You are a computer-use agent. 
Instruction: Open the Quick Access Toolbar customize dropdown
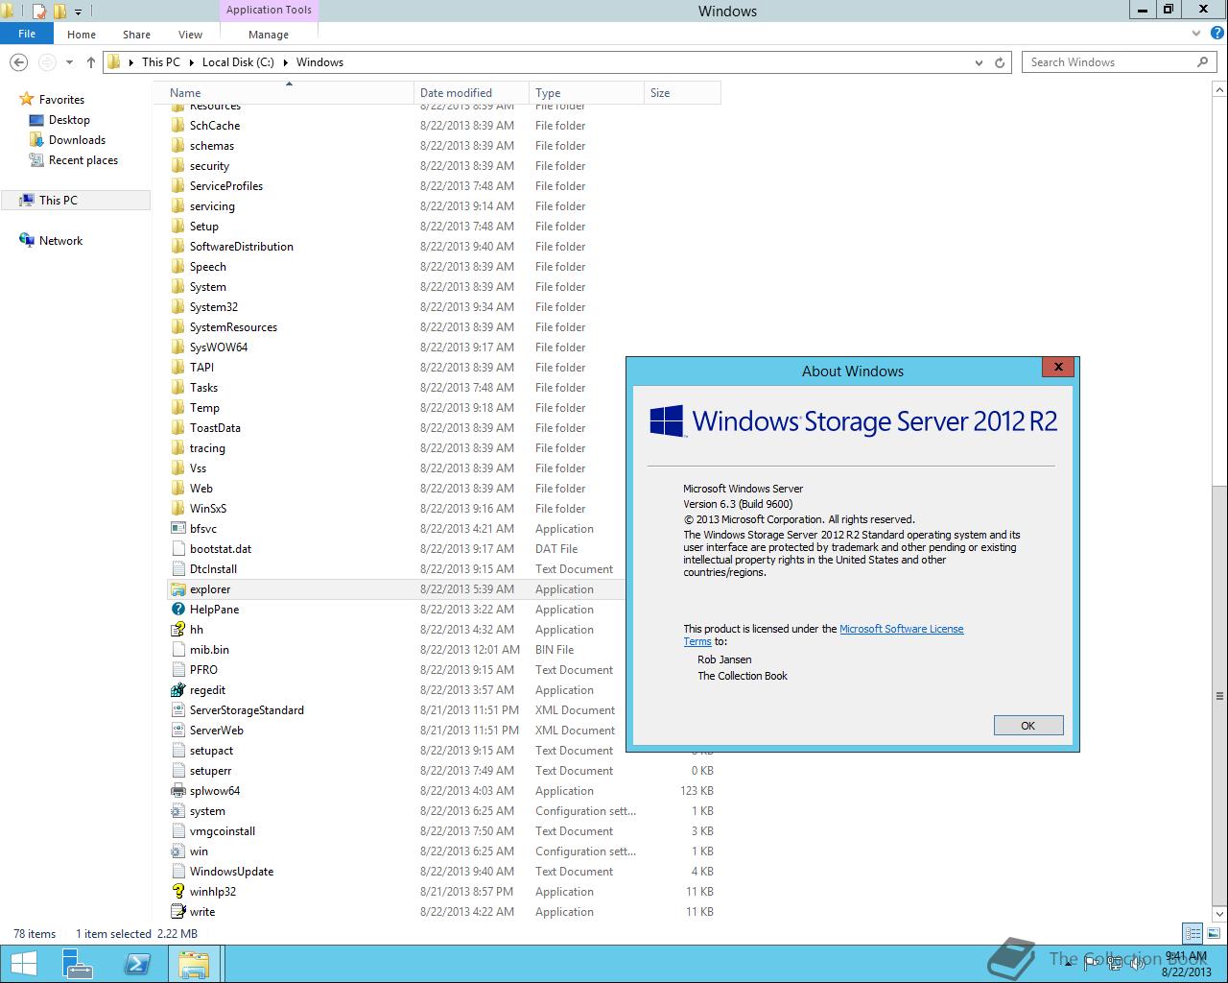[x=79, y=12]
